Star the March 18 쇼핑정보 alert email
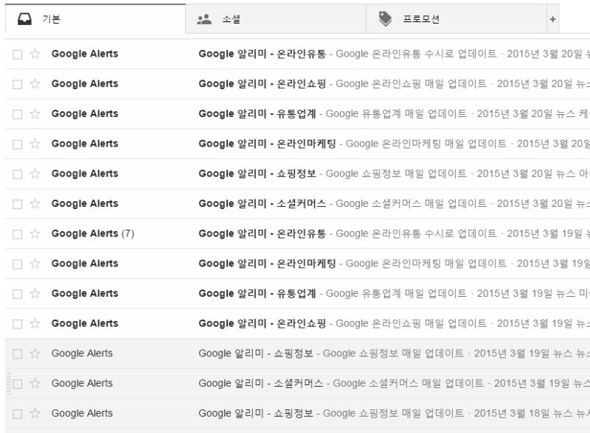Viewport: 590px width, 433px height. pos(35,414)
